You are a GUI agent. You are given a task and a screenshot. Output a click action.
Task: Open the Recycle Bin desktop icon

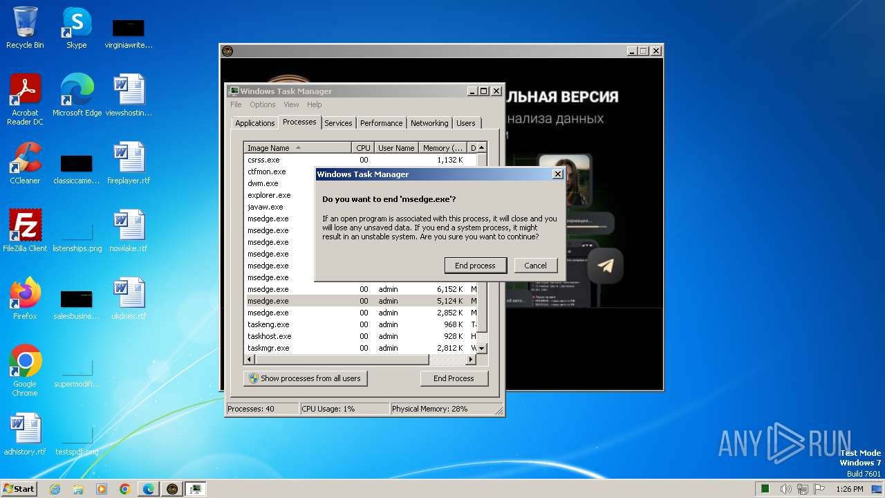25,28
